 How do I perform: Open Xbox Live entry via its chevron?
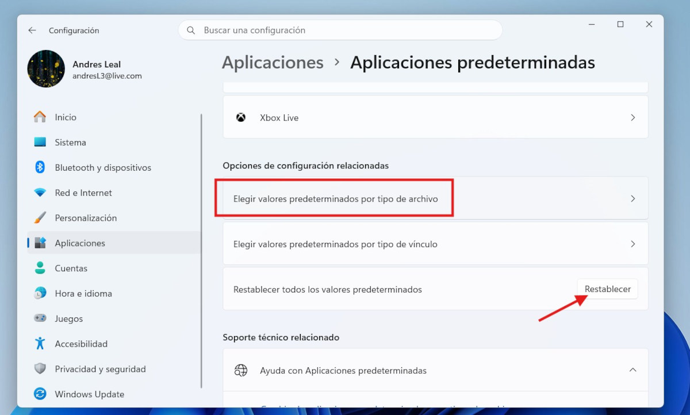pyautogui.click(x=632, y=117)
